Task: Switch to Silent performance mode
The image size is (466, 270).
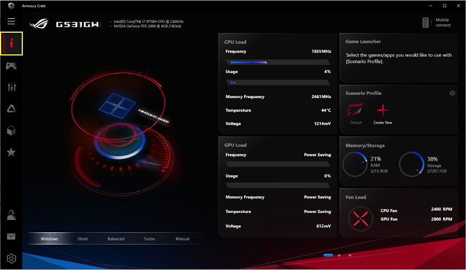Action: click(x=83, y=239)
